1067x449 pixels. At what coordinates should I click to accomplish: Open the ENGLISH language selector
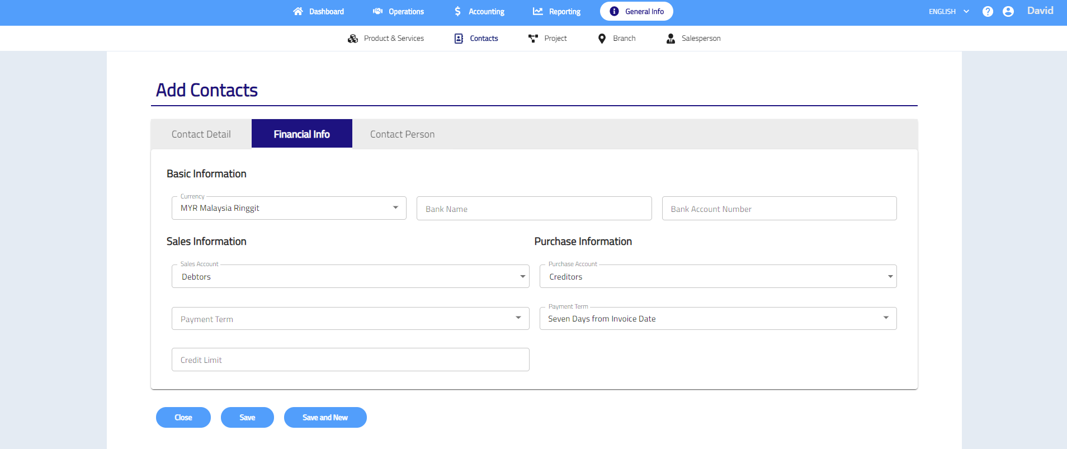(948, 11)
